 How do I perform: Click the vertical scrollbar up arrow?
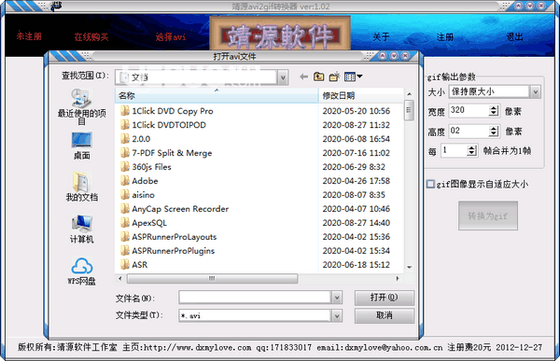410,93
